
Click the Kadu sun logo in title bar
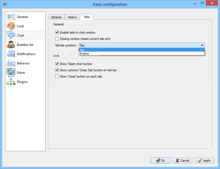point(5,4)
